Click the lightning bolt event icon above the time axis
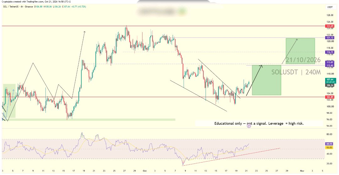Image resolution: width=339 pixels, height=175 pixels. [249, 126]
